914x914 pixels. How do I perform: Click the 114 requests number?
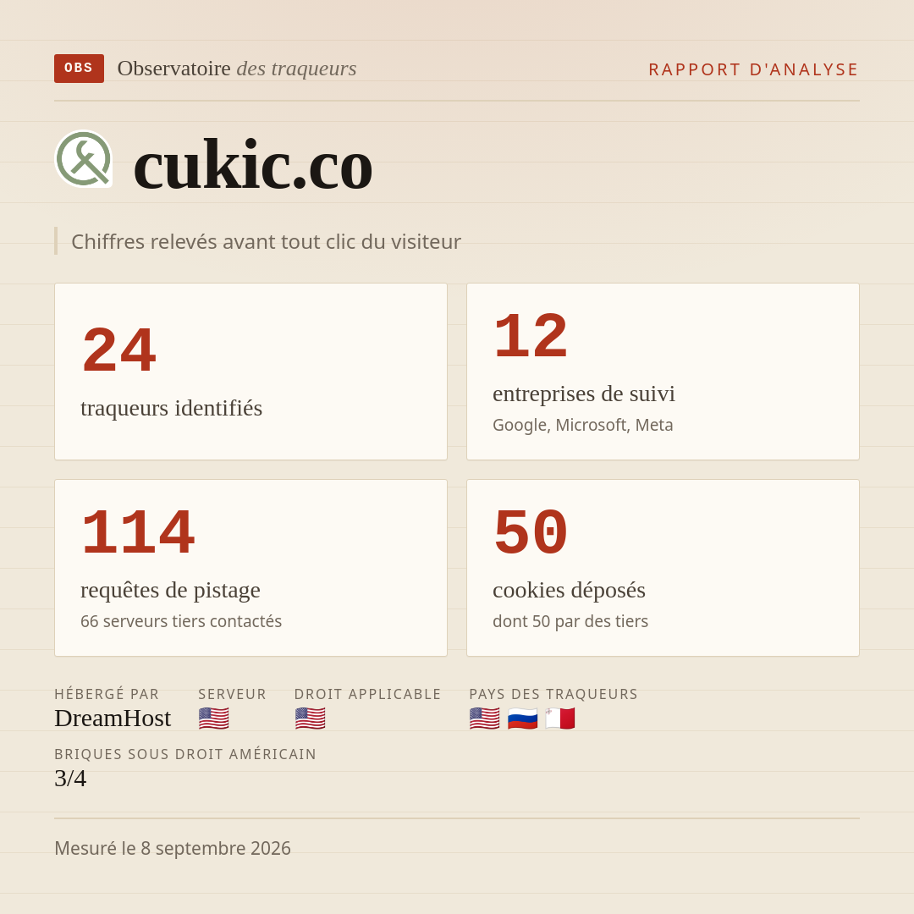point(138,533)
